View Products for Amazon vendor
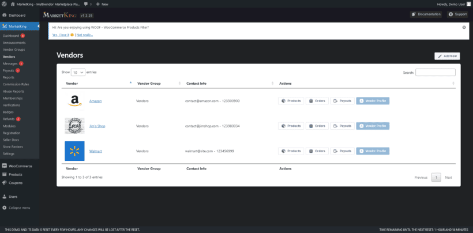This screenshot has height=233, width=473. click(291, 101)
